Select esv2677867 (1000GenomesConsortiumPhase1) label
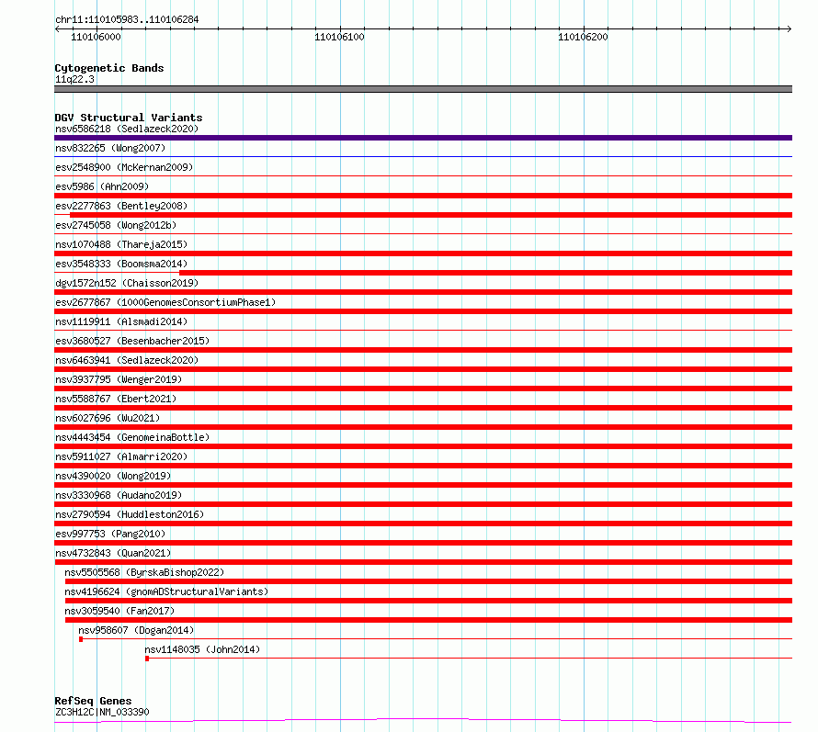Screen dimensions: 818x732 pos(165,302)
